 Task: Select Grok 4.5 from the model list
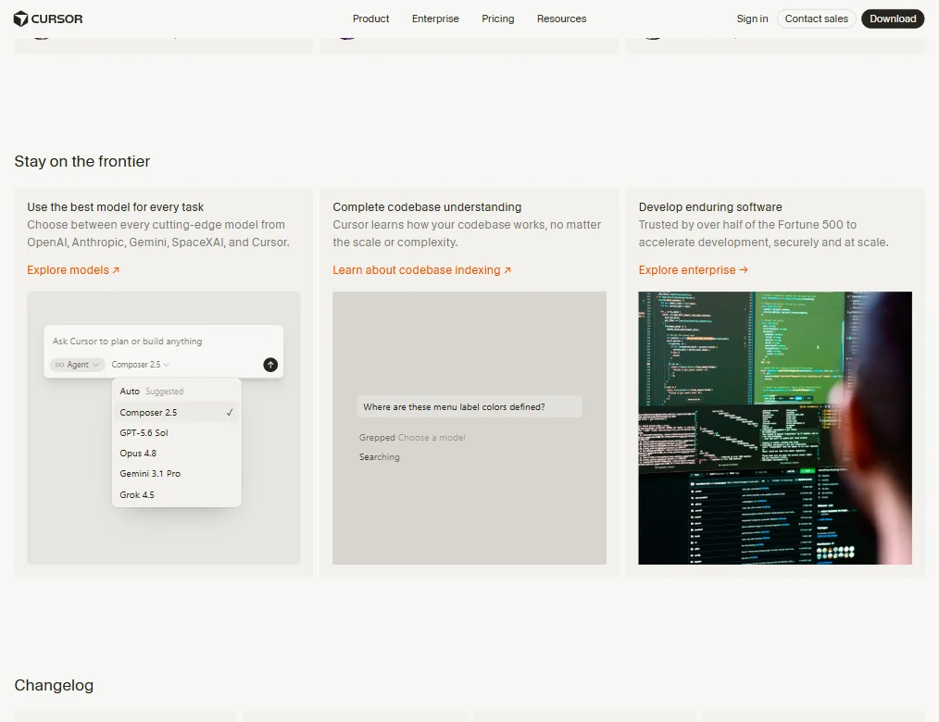(177, 494)
